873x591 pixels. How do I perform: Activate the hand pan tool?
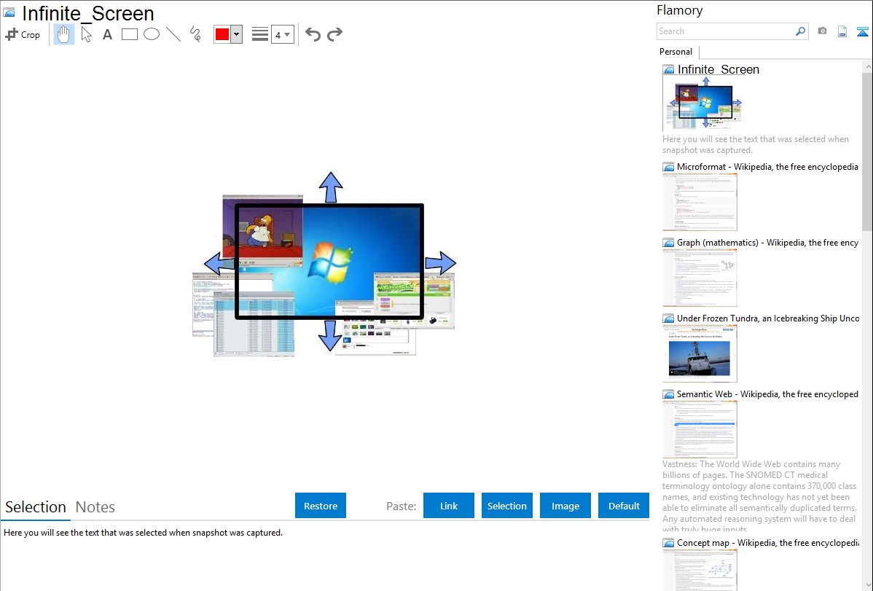64,34
